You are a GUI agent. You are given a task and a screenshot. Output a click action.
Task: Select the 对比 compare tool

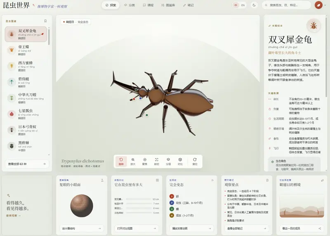180,161
